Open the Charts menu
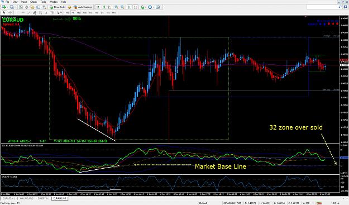349x205 pixels. pos(34,2)
